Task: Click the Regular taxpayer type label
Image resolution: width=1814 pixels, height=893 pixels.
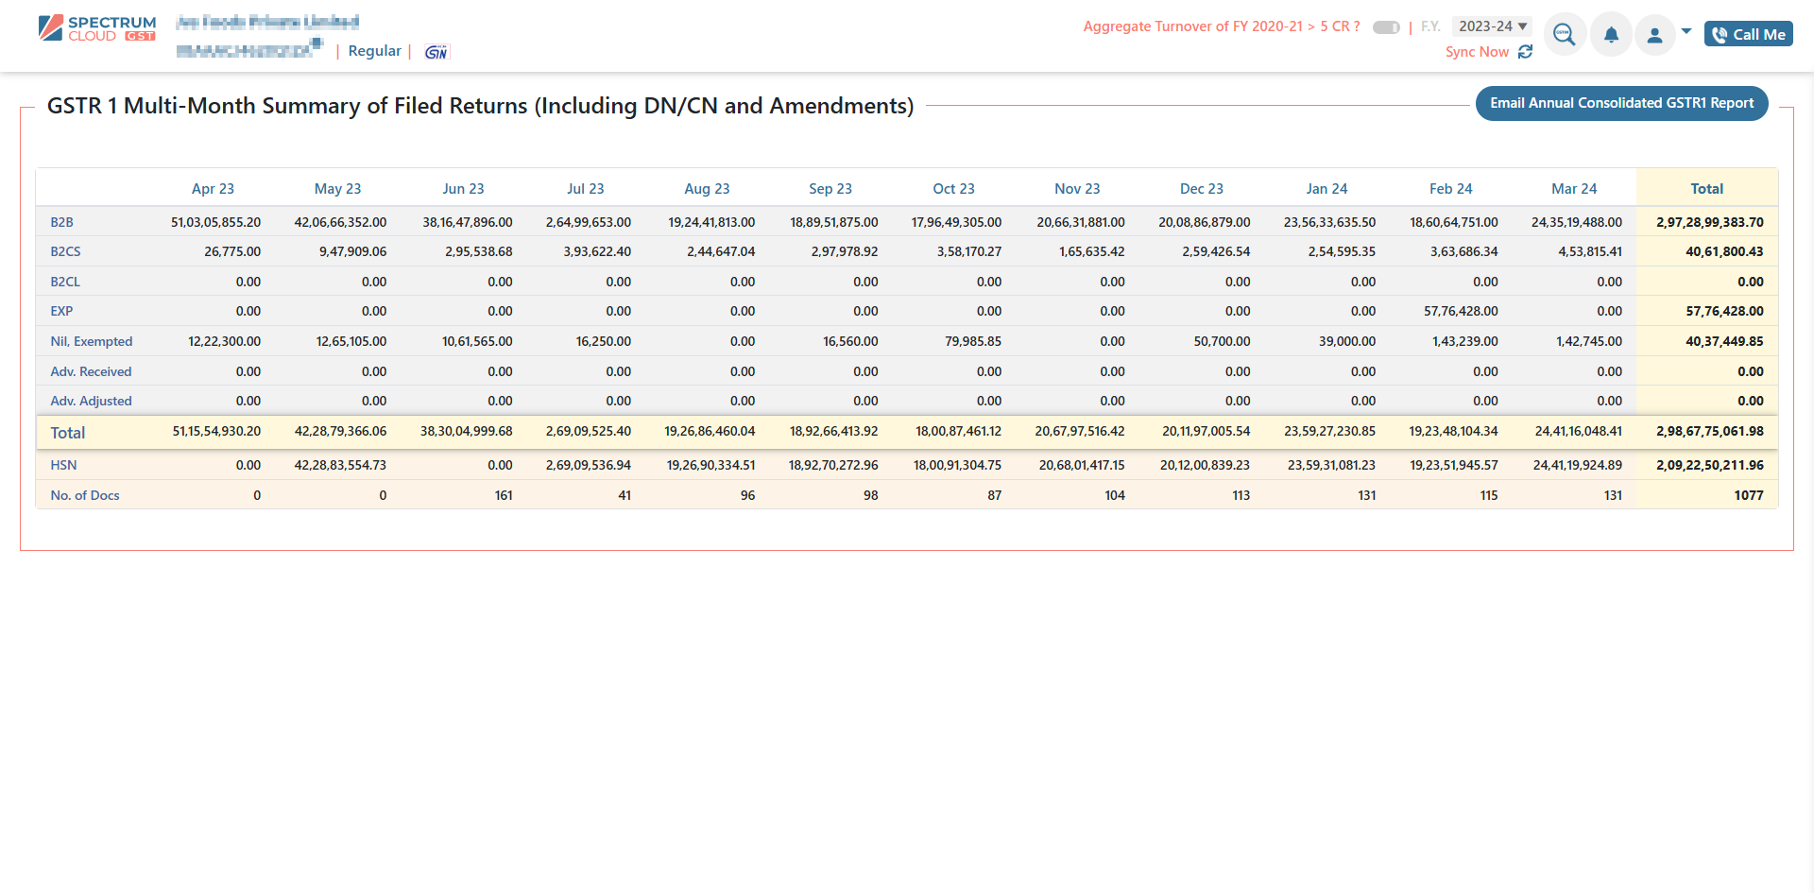Action: coord(374,51)
